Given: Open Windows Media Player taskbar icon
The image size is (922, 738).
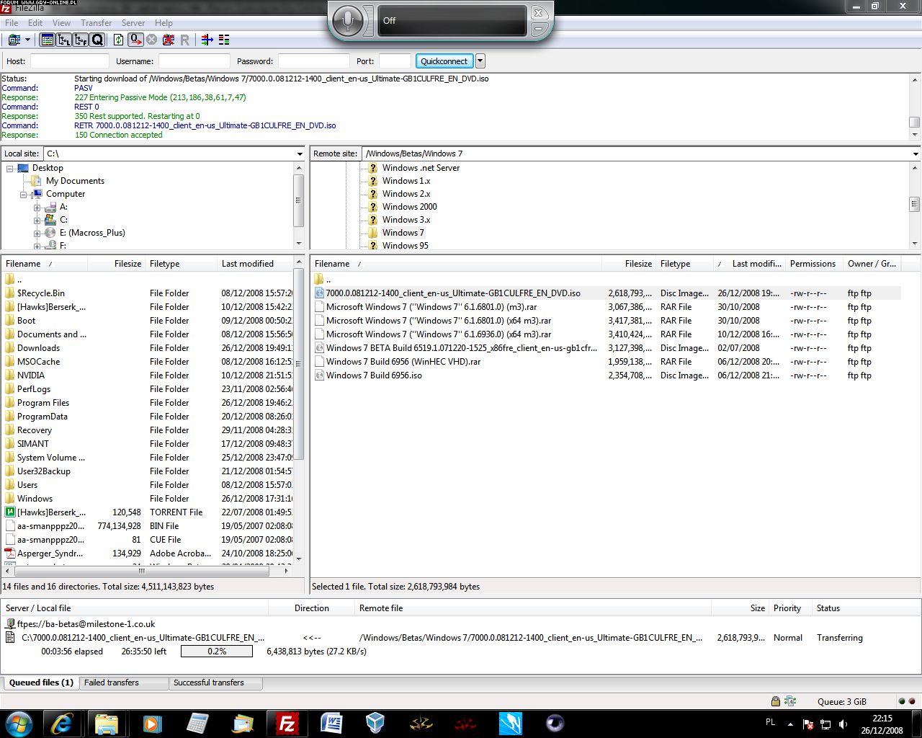Looking at the screenshot, I should coord(152,723).
